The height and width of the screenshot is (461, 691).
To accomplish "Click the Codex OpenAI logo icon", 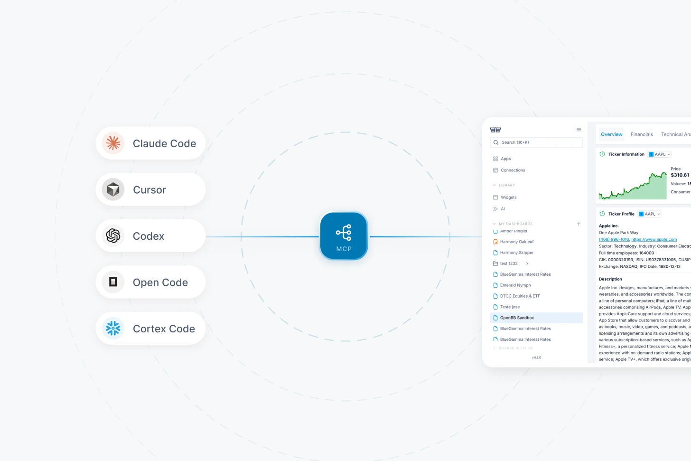I will click(x=113, y=235).
